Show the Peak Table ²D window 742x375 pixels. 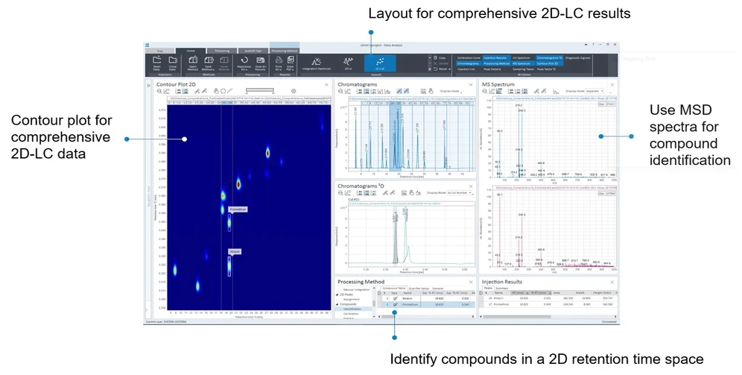(547, 69)
